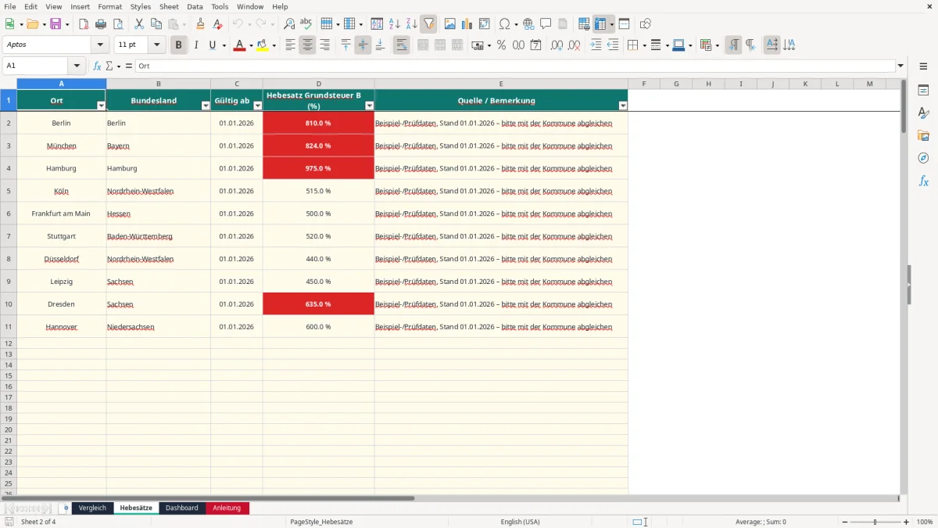Open the Function Wizard next to Name Box
The image size is (938, 528).
coord(98,66)
